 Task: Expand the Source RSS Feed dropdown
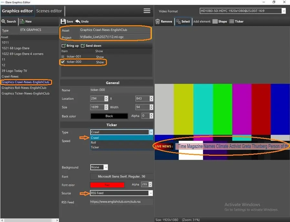click(150, 193)
